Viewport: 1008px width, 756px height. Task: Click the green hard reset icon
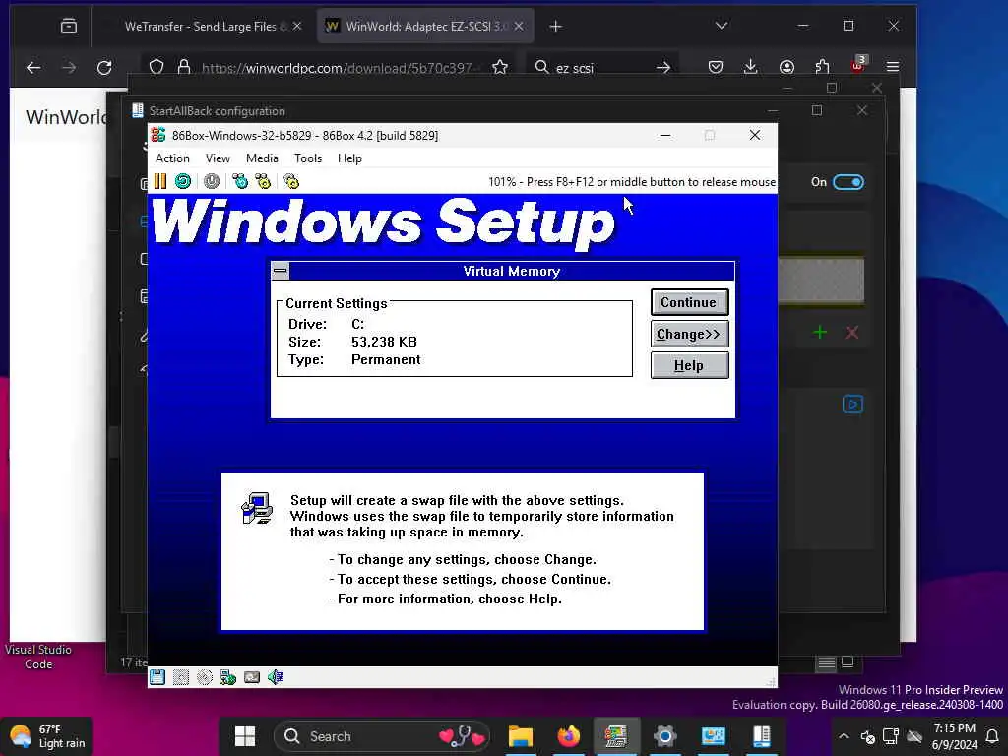pos(183,182)
